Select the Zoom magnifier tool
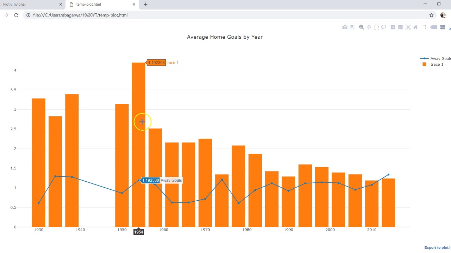 [362, 27]
